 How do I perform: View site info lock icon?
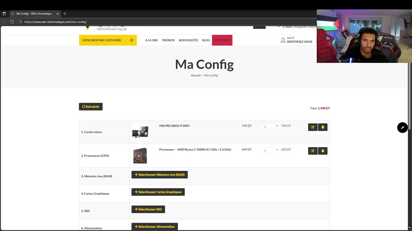[x=20, y=22]
